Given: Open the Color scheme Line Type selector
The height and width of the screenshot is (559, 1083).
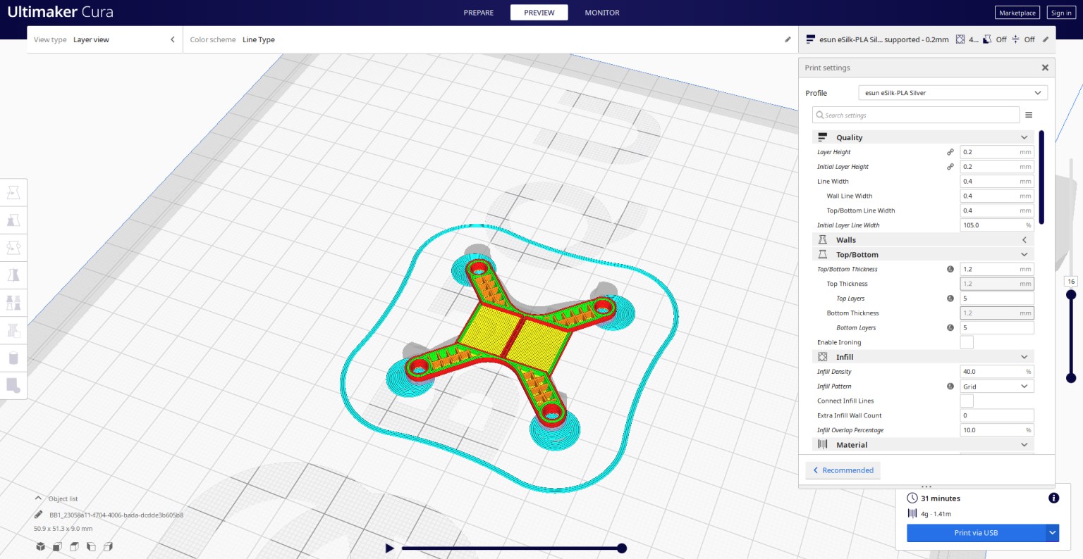Looking at the screenshot, I should 490,39.
